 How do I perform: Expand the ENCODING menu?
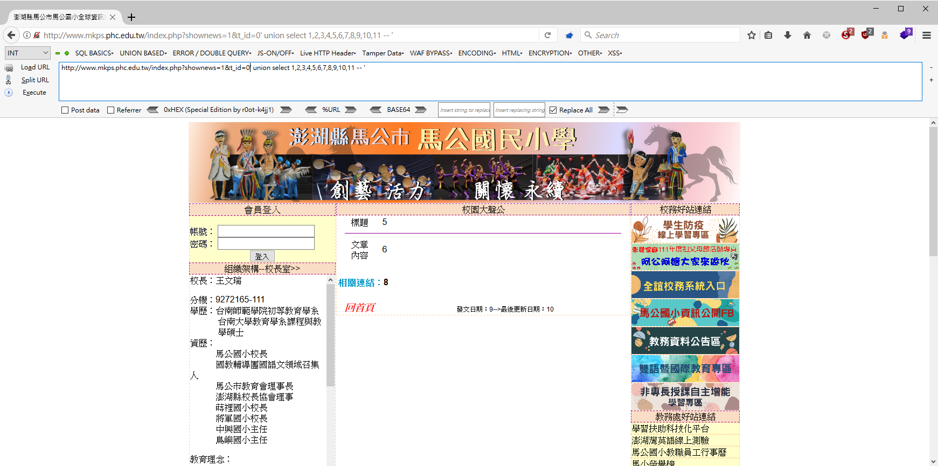pyautogui.click(x=477, y=53)
